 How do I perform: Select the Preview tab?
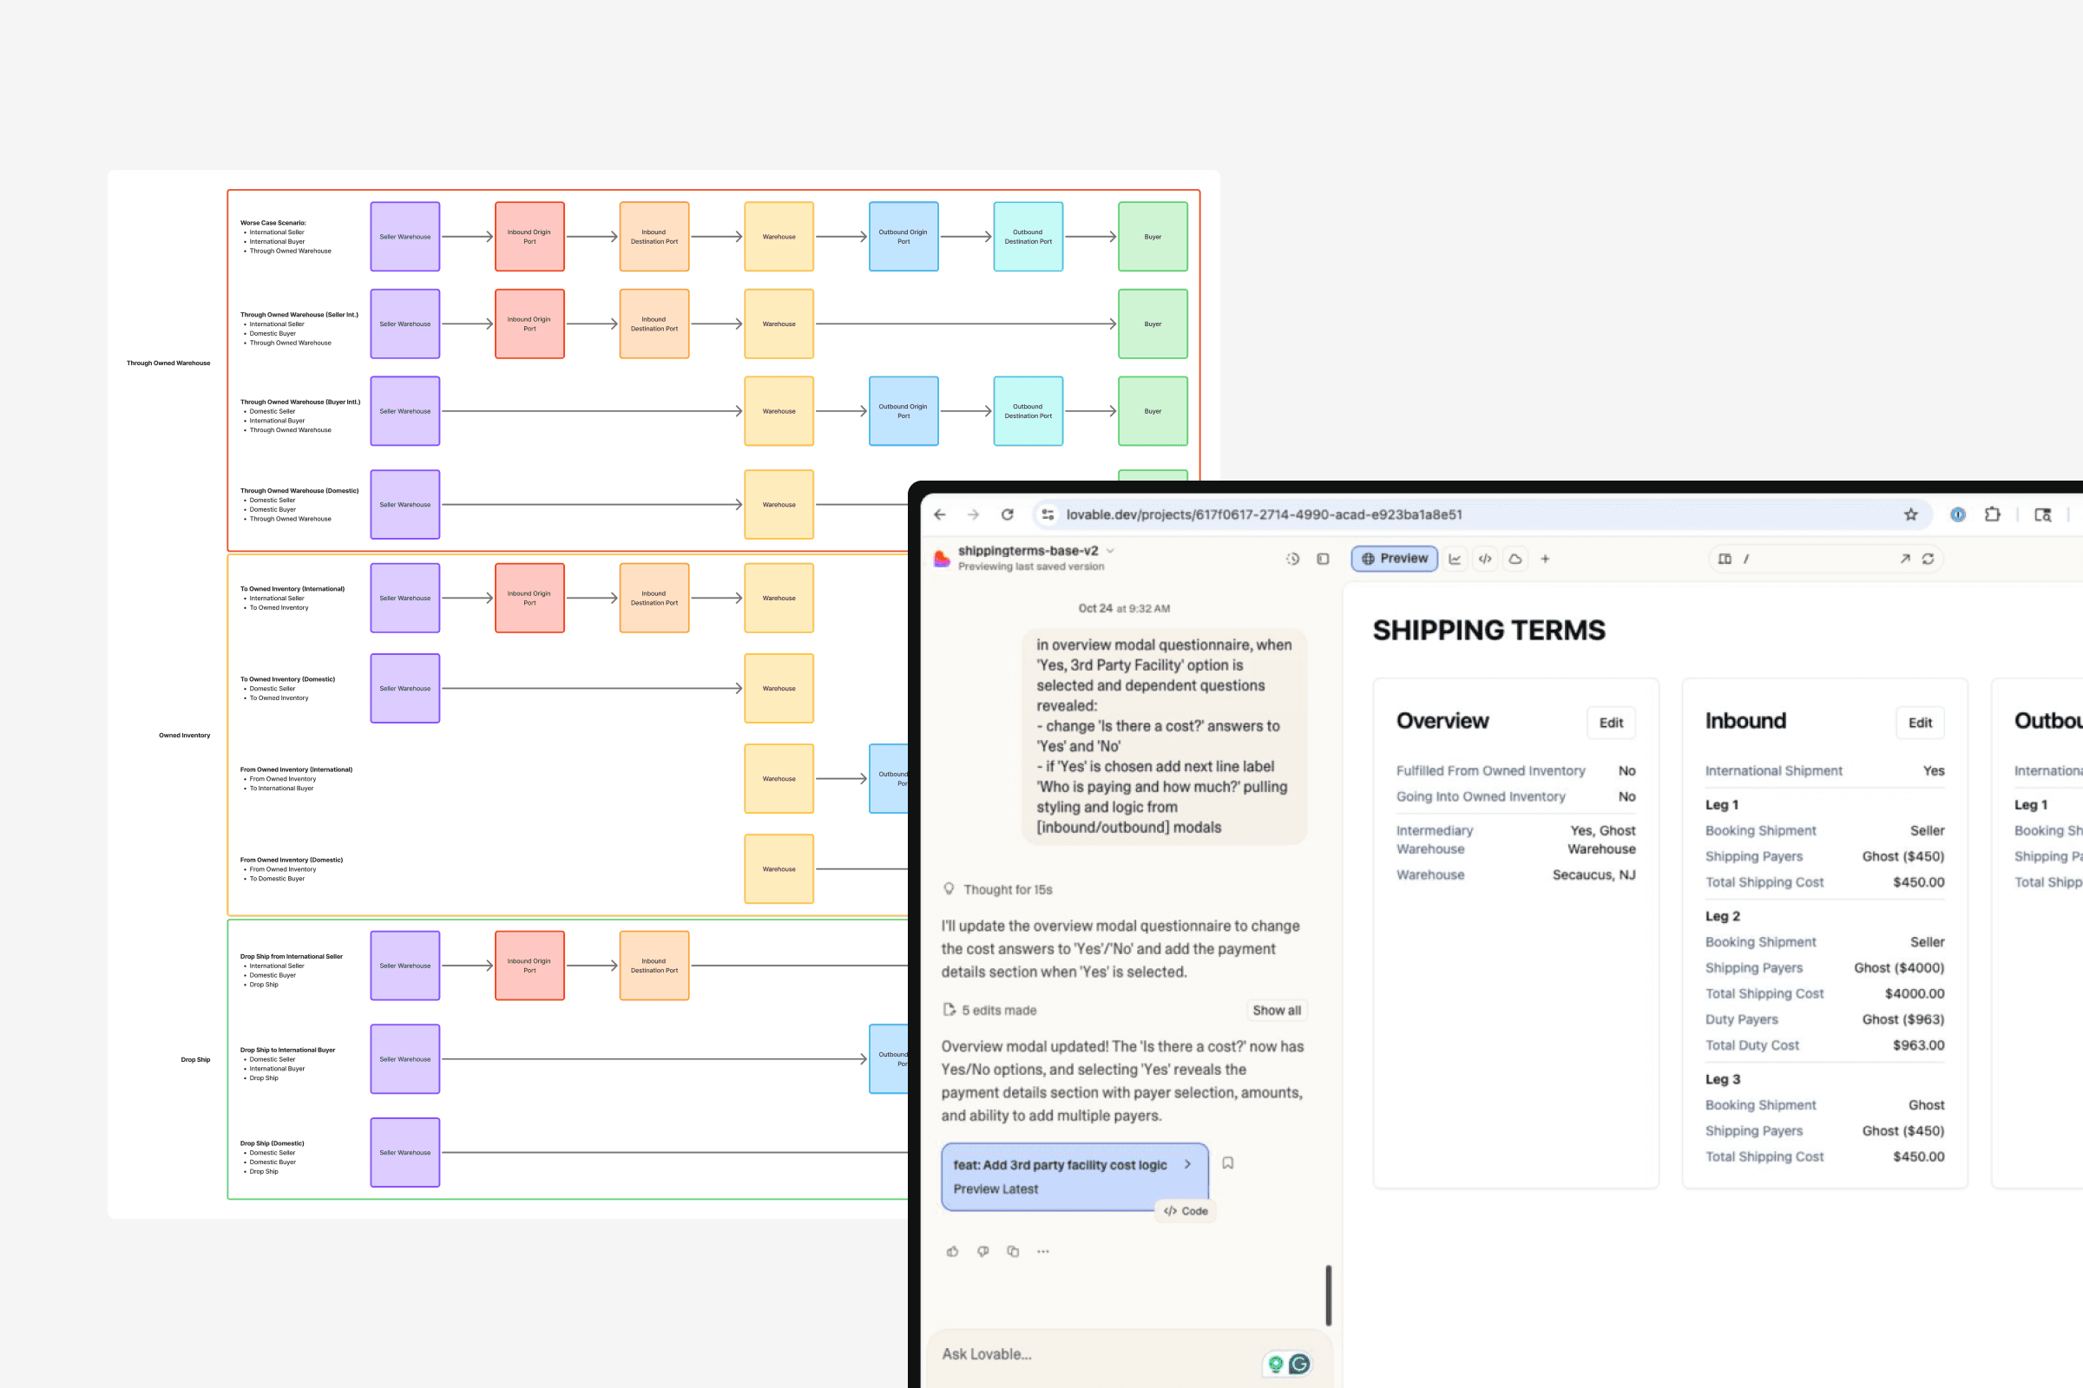[1394, 559]
